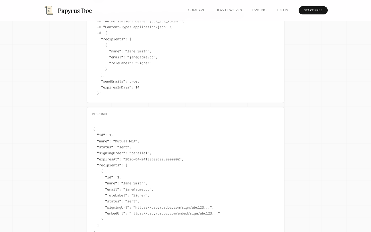Click "name": "Jane Smith" in the request

[130, 51]
